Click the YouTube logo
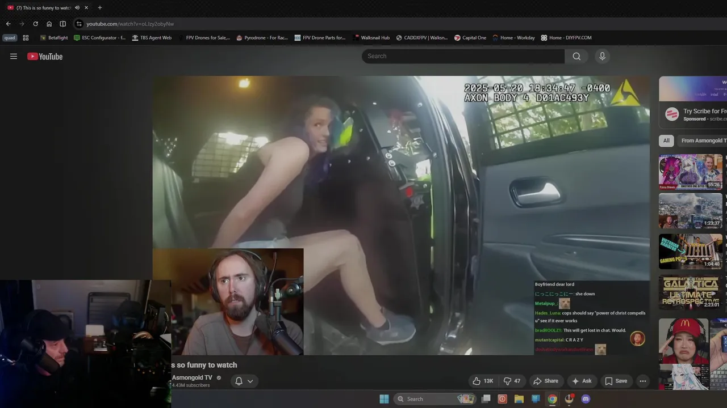This screenshot has width=727, height=408. pyautogui.click(x=45, y=56)
